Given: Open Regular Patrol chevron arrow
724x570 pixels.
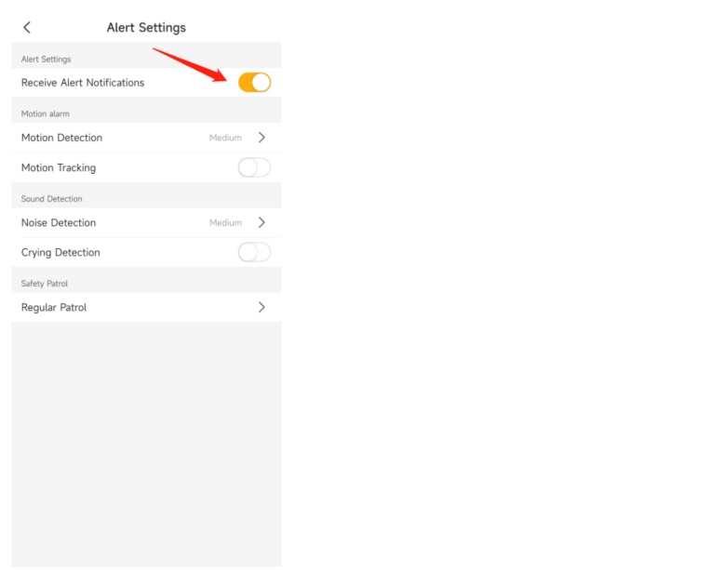Looking at the screenshot, I should click(261, 308).
